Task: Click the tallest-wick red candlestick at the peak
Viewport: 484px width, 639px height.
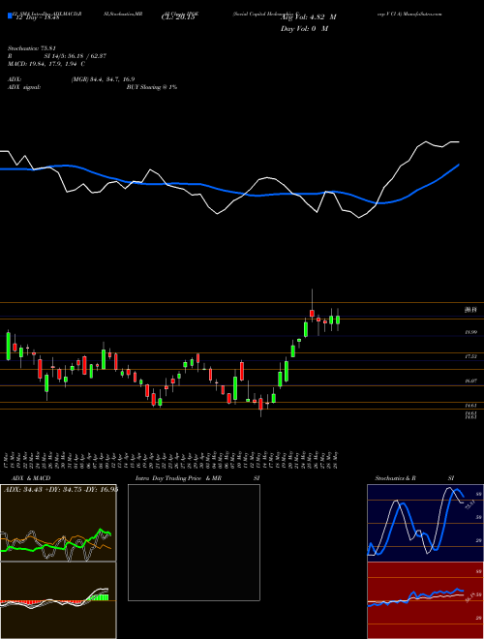Action: click(312, 313)
